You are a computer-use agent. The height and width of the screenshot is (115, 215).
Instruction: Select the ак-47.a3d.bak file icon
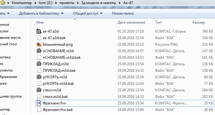tap(39, 38)
